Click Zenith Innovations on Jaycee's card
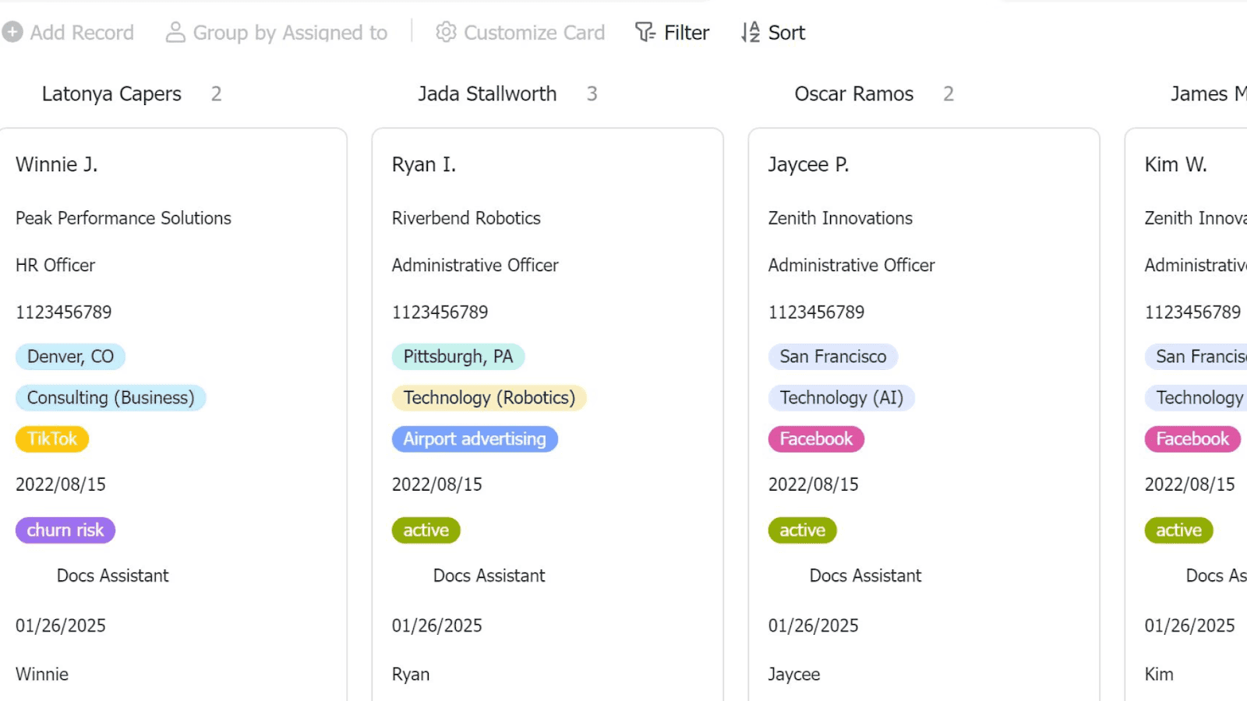1247x701 pixels. point(840,218)
